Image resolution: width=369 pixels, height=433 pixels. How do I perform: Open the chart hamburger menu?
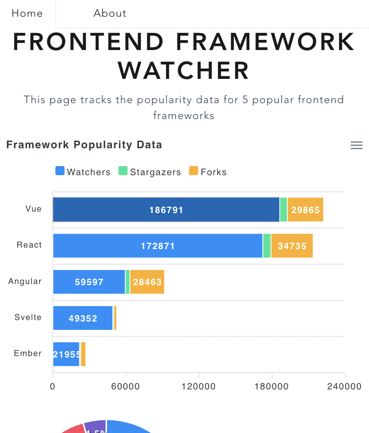coord(356,145)
